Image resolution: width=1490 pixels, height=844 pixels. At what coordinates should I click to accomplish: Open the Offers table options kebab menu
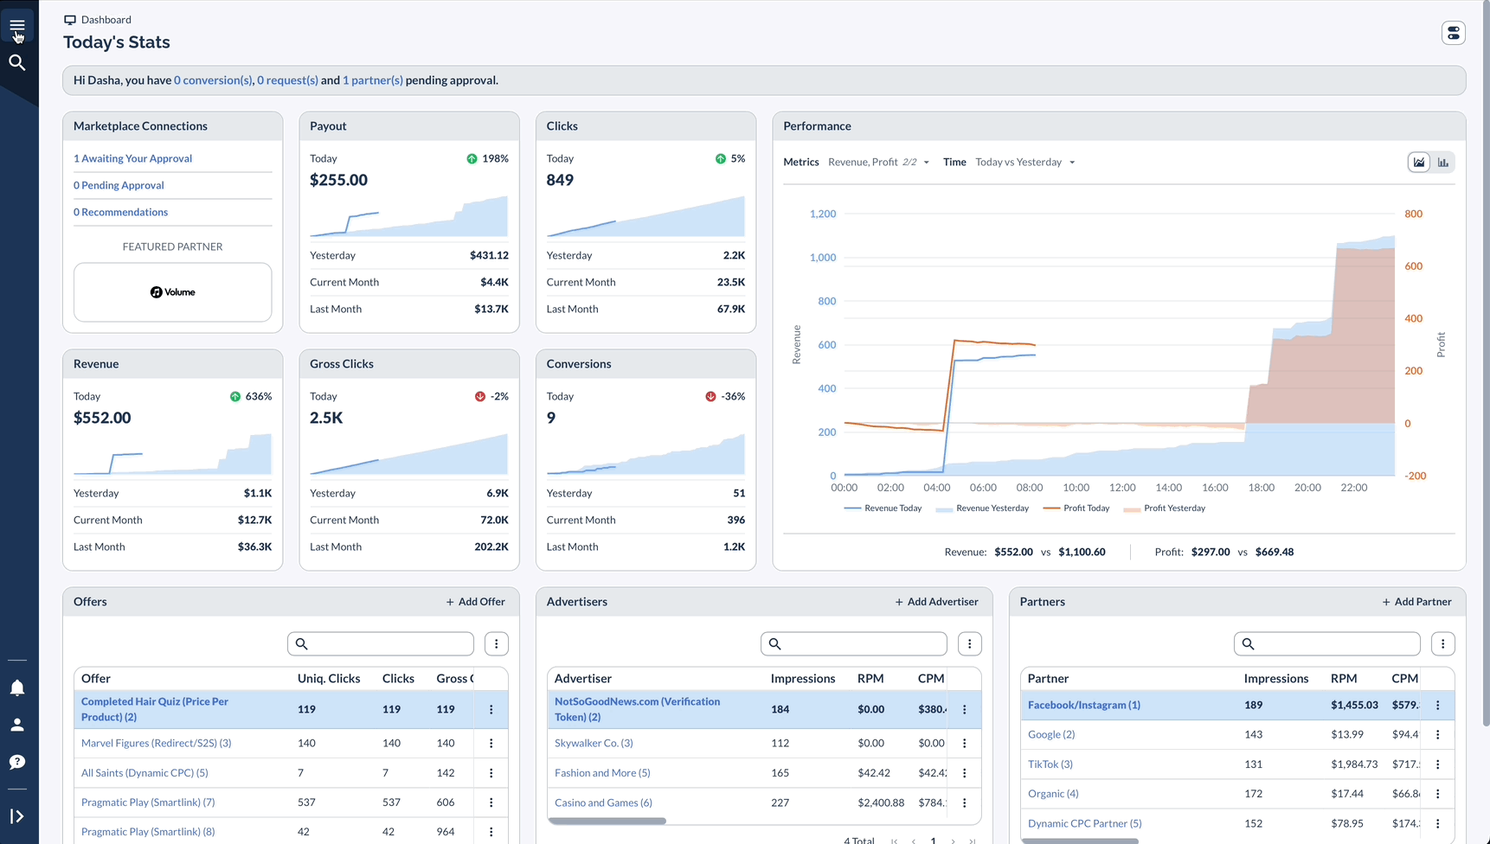(x=496, y=643)
